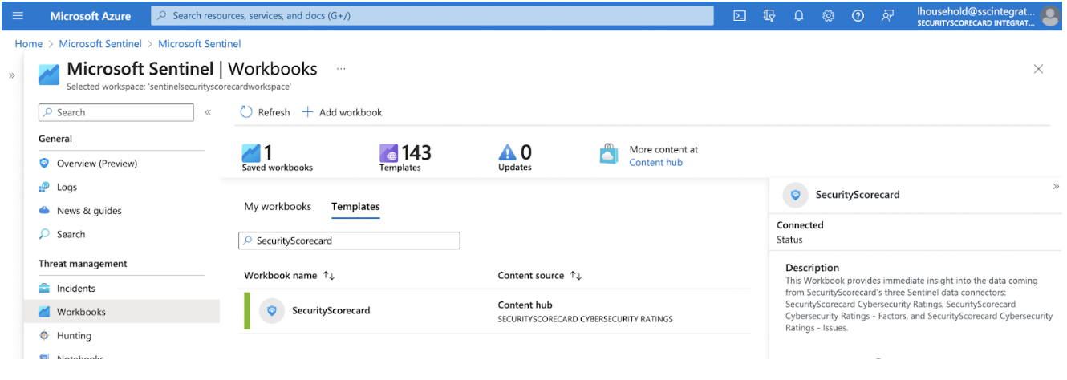
Task: Switch to the Templates tab
Action: coord(355,207)
